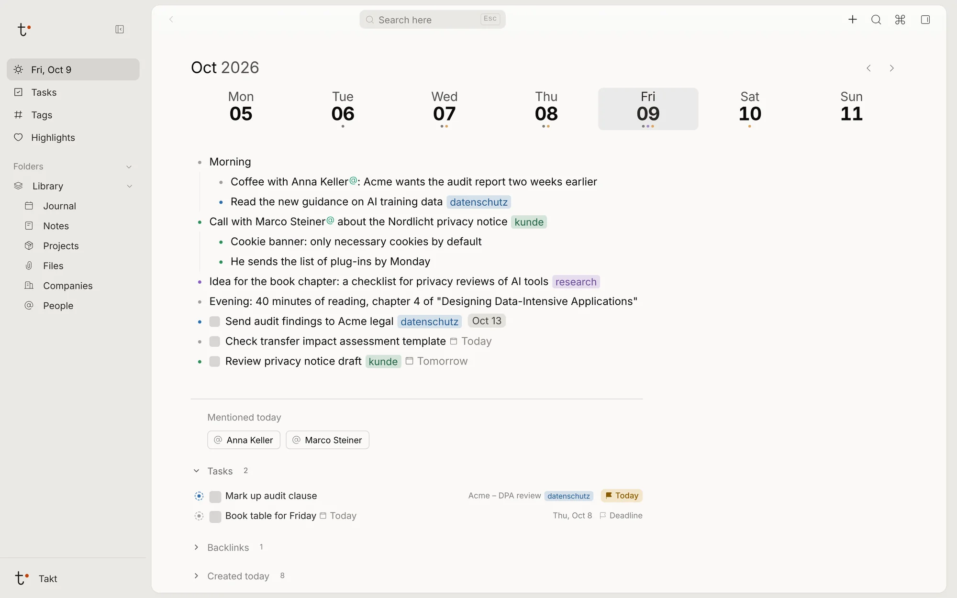The width and height of the screenshot is (957, 598).
Task: Mark Book table for Friday as done
Action: [215, 517]
